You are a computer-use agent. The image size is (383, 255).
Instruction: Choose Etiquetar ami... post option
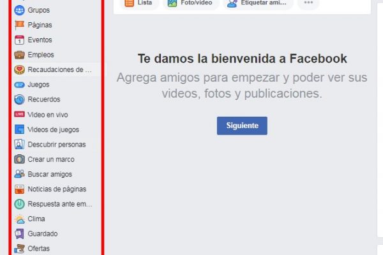pyautogui.click(x=258, y=3)
